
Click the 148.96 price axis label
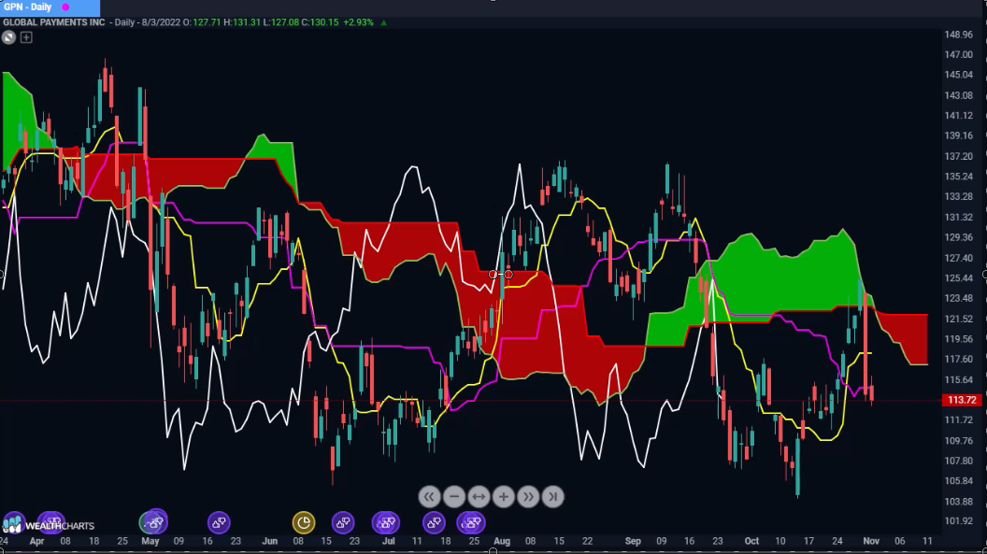click(x=958, y=35)
